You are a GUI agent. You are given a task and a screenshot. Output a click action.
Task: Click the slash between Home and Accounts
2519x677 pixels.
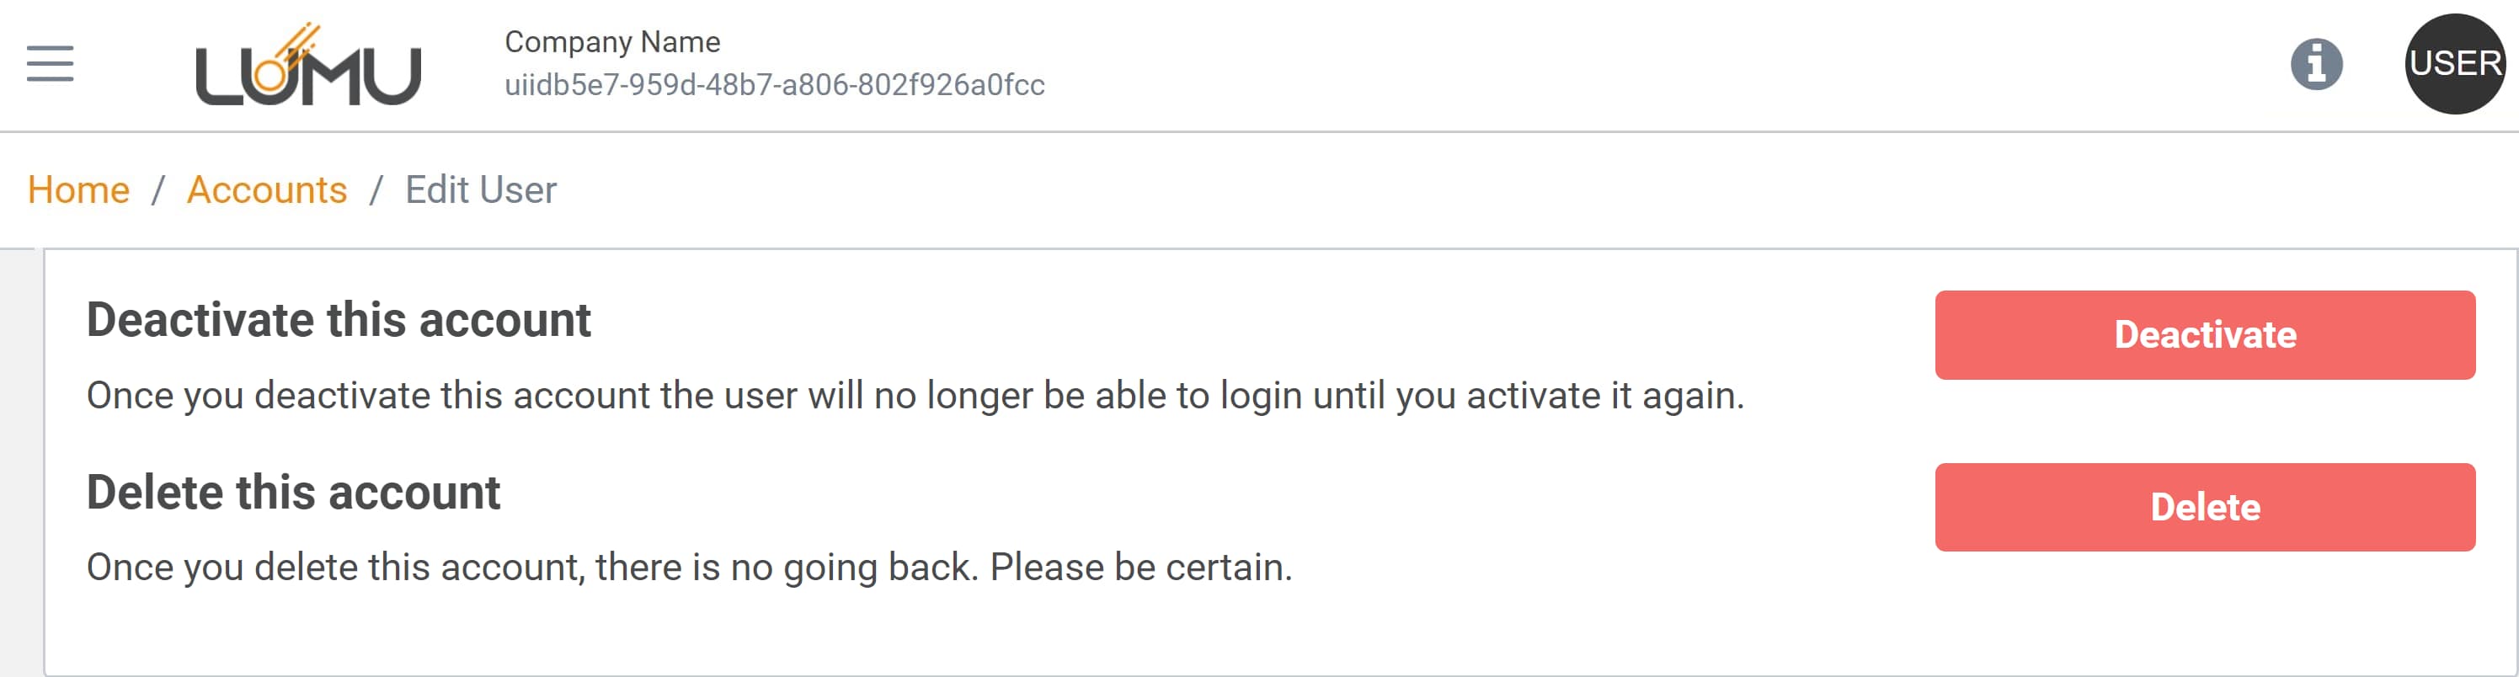[157, 189]
